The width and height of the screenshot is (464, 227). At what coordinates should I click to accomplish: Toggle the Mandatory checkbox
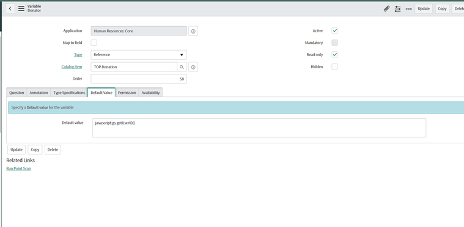click(334, 43)
